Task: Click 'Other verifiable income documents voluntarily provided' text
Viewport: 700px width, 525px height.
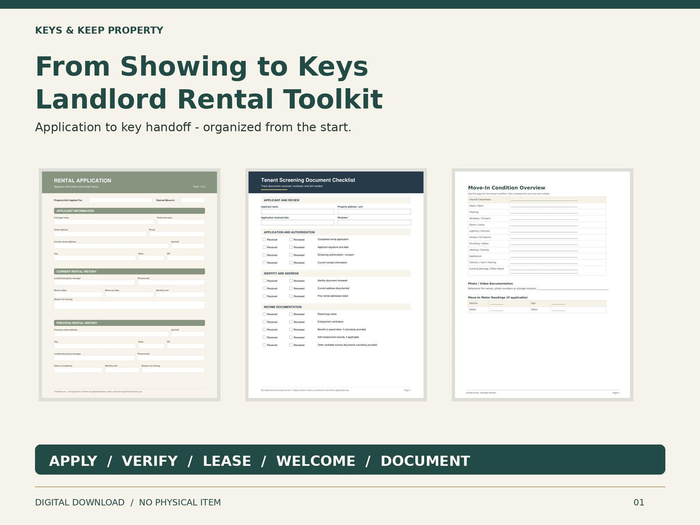Action: coord(347,345)
